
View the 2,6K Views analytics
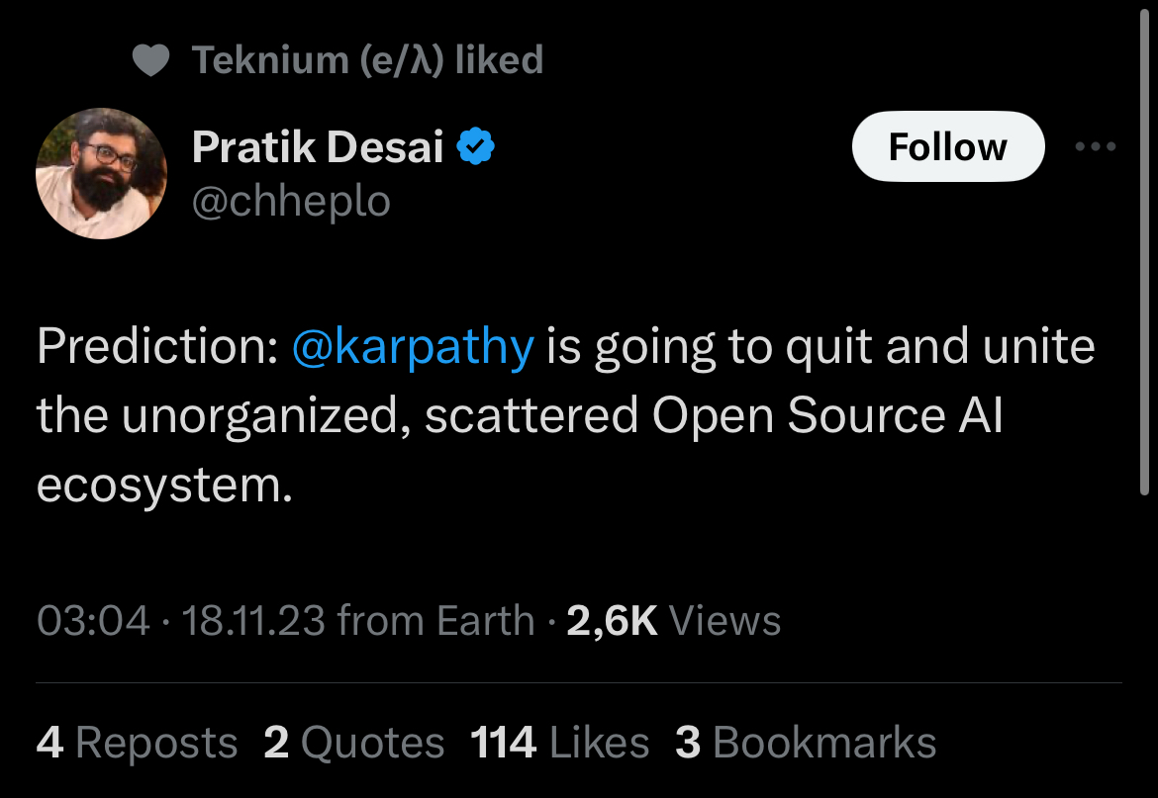pyautogui.click(x=674, y=622)
